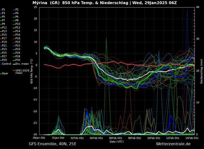Click the P2 legend line marker
Screen dimensions: 204x149
tap(14, 9)
